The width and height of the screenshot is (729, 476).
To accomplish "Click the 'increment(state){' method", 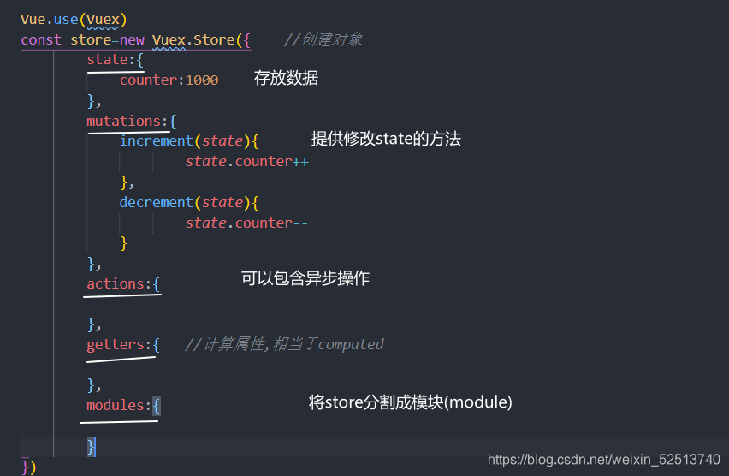I will [x=189, y=141].
